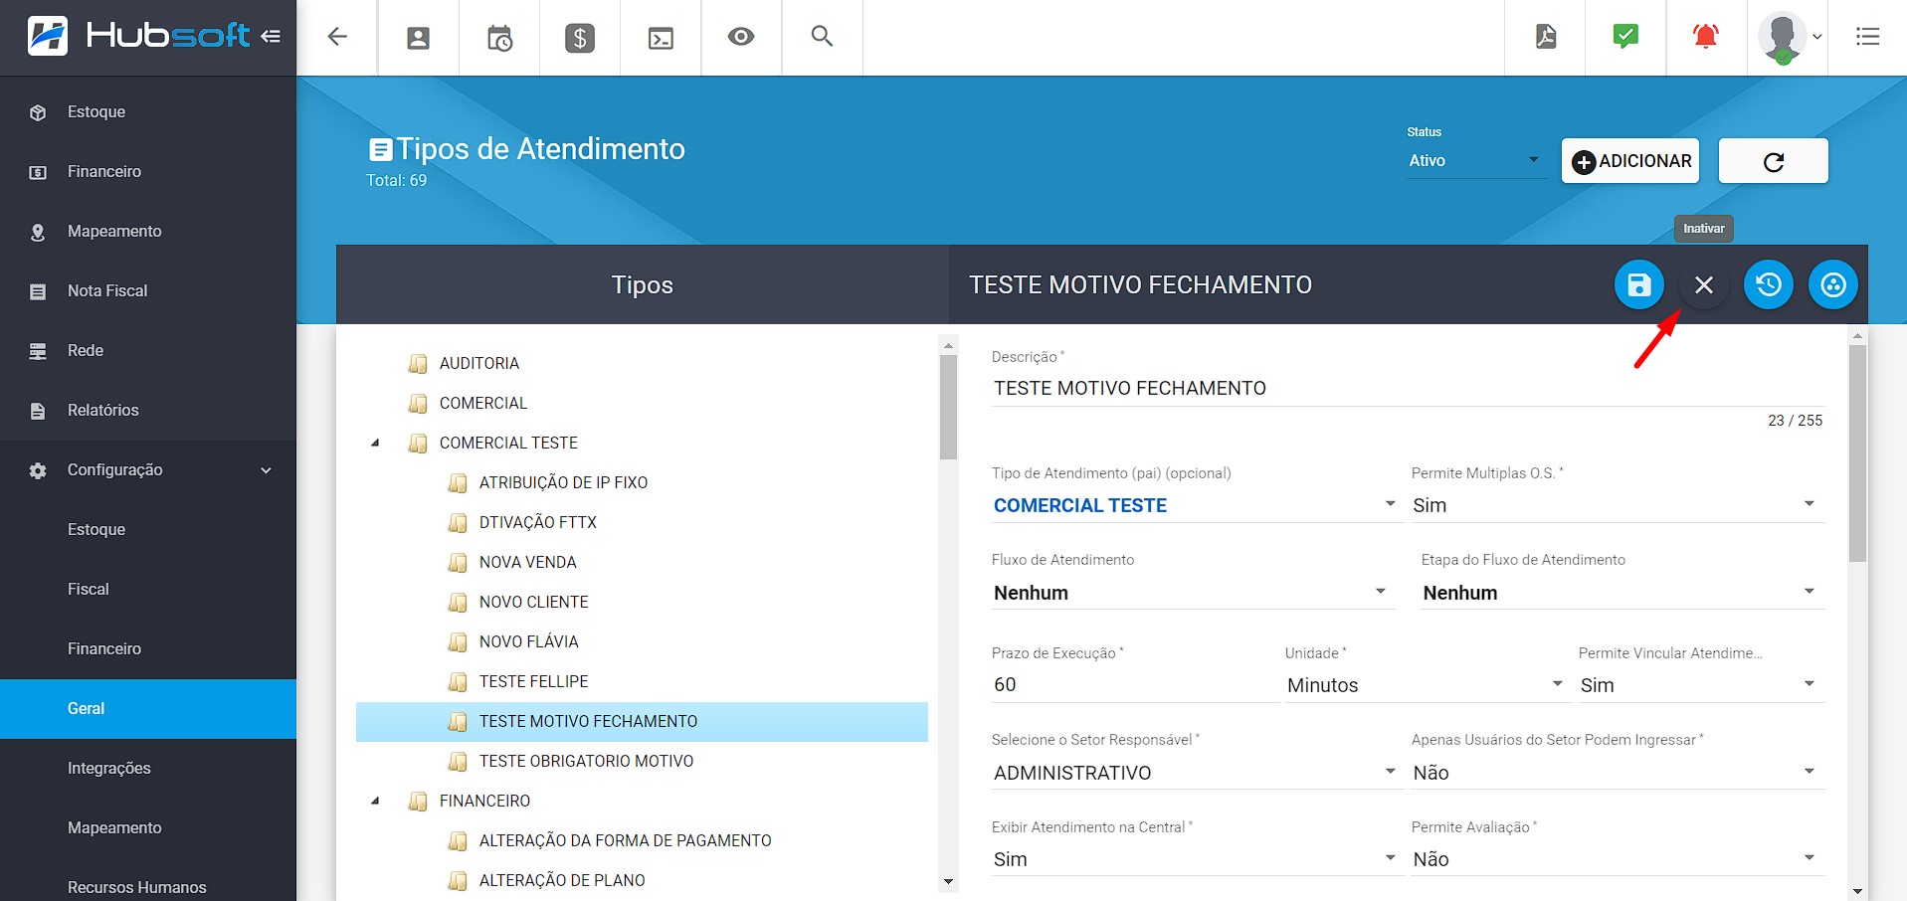Open the list menu icon at top right
This screenshot has height=901, width=1907.
click(x=1868, y=37)
